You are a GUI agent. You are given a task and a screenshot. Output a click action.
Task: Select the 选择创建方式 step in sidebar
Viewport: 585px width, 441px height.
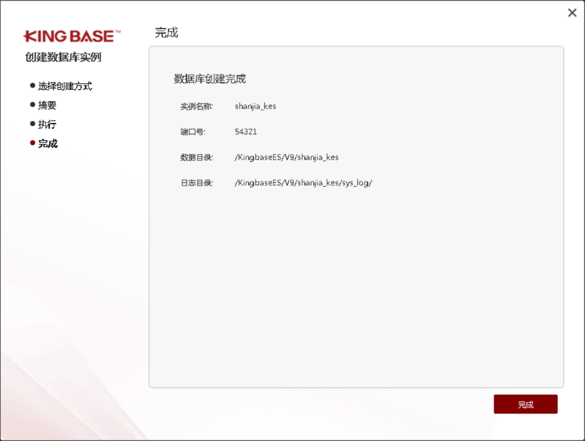(x=65, y=86)
